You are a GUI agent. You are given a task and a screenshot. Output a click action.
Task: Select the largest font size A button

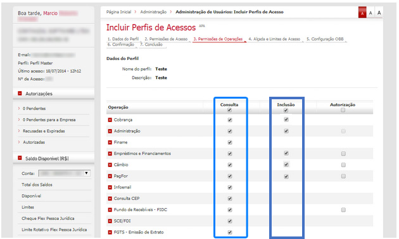379,13
